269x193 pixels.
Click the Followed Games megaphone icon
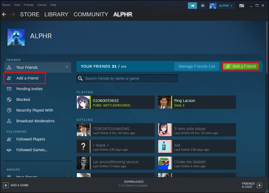[x=9, y=150]
